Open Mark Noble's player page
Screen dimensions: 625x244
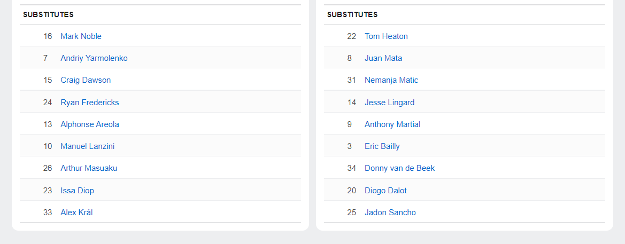coord(81,36)
